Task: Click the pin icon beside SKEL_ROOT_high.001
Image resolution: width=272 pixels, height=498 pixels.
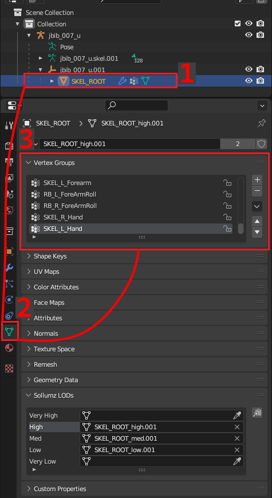Action: (262, 123)
